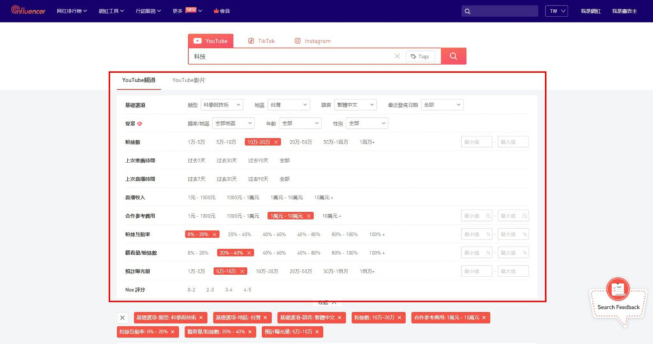This screenshot has width=653, height=344.
Task: Clear all filters with the X button
Action: [122, 317]
